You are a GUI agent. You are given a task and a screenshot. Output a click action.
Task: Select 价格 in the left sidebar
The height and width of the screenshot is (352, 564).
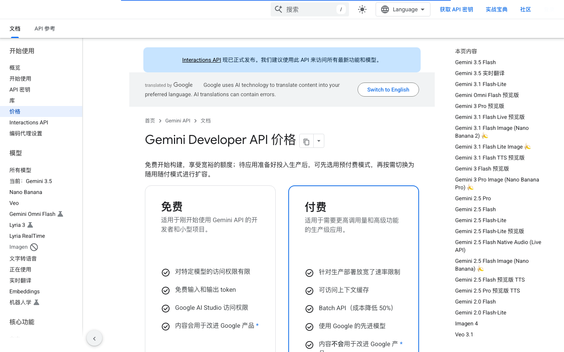tap(41, 111)
